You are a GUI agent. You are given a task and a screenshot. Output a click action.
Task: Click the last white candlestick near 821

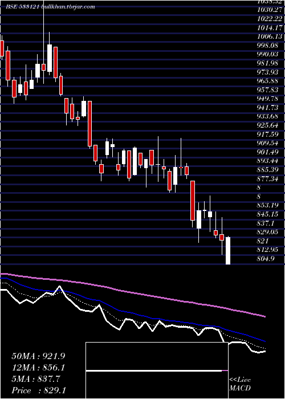click(x=228, y=251)
